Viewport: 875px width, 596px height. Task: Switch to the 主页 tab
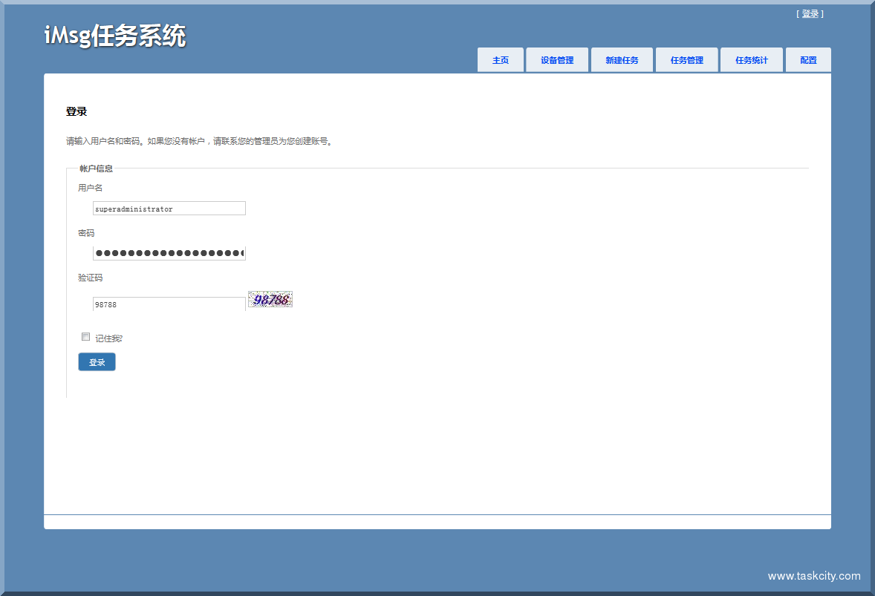[500, 59]
